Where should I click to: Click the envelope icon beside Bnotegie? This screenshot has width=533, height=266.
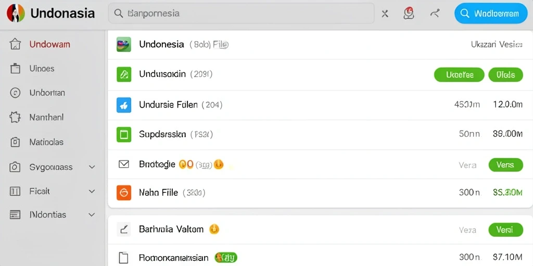point(124,165)
